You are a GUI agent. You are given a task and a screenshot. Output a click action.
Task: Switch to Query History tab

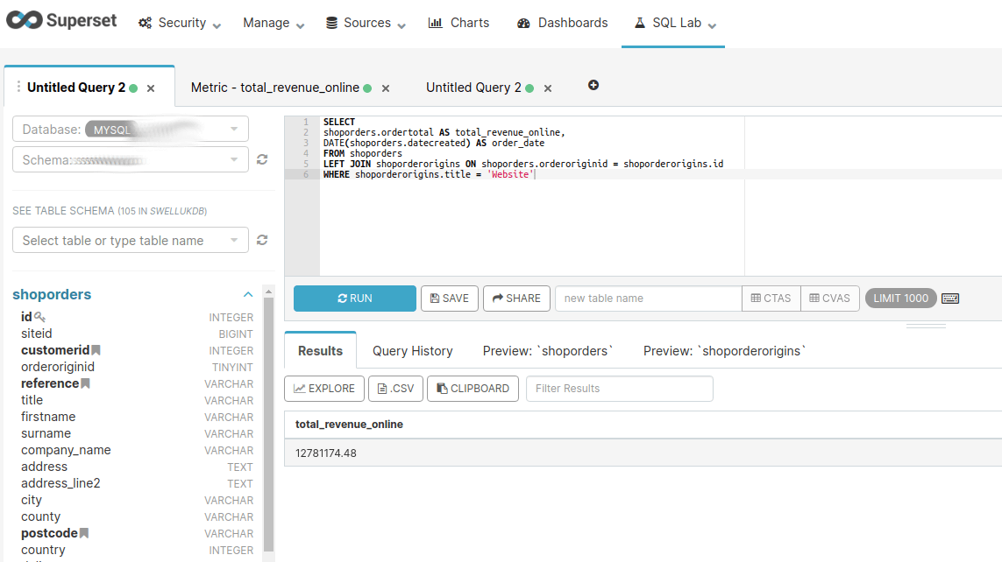(x=412, y=351)
